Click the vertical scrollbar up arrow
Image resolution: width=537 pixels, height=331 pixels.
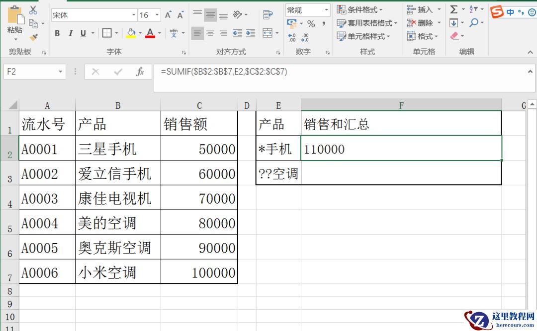click(x=532, y=104)
